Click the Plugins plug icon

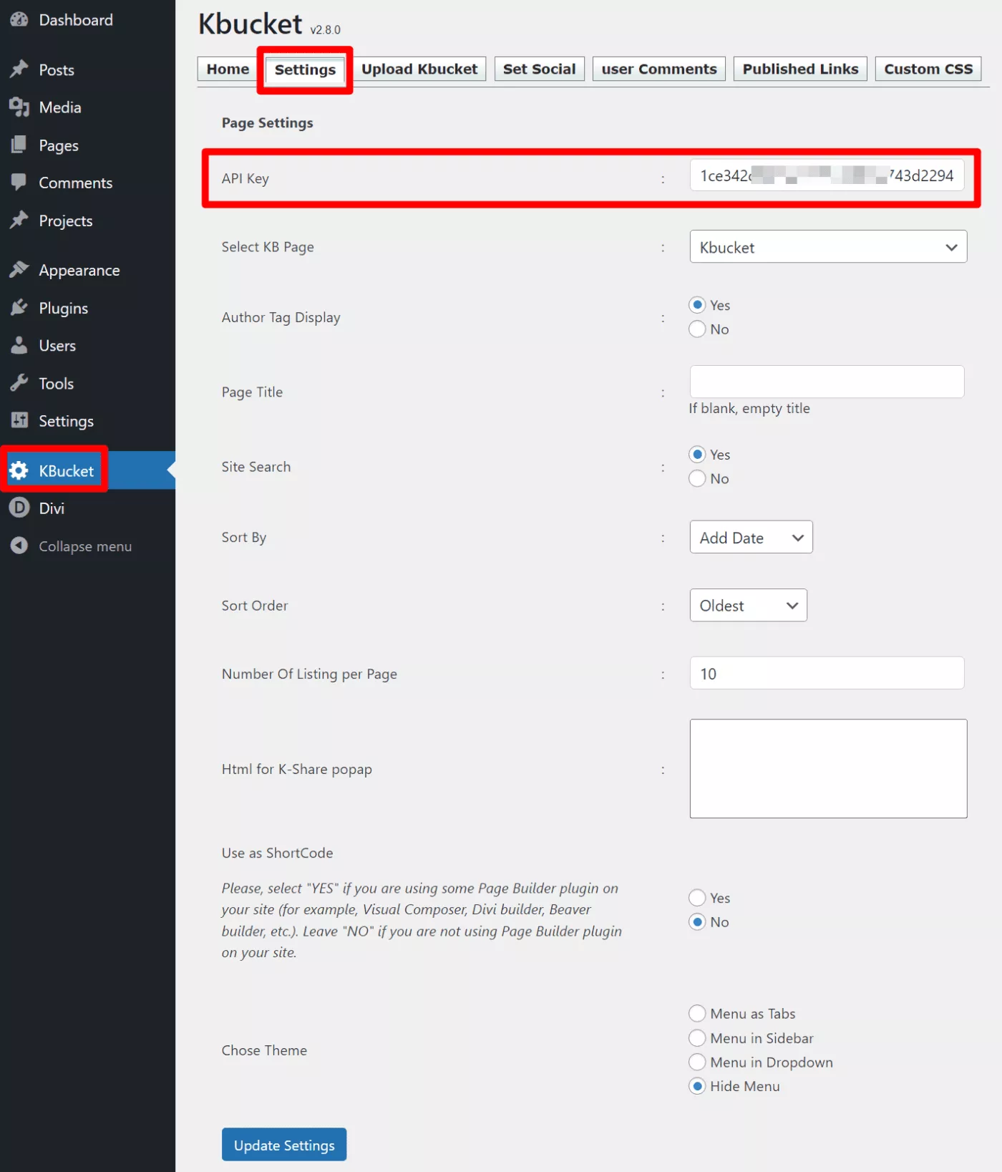coord(19,308)
